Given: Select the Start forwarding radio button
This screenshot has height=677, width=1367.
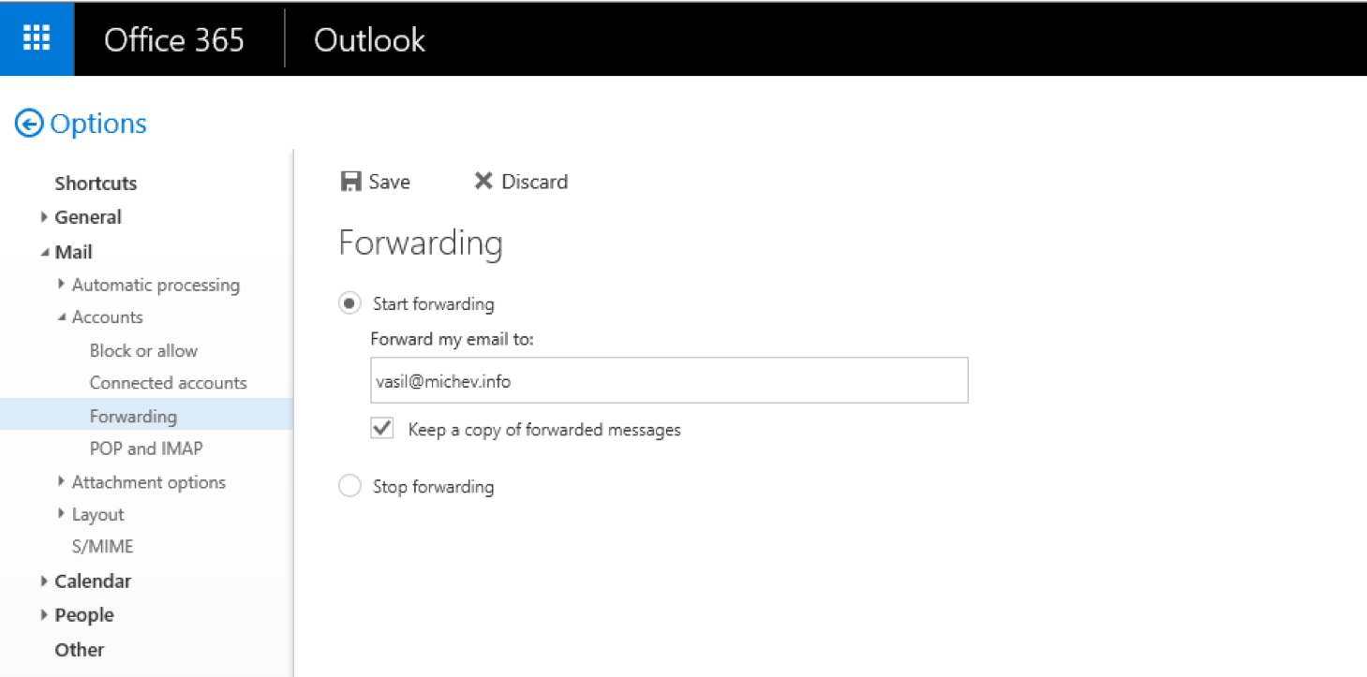Looking at the screenshot, I should click(x=349, y=303).
